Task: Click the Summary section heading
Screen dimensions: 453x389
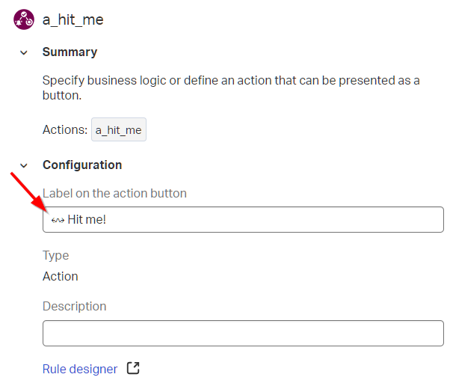Action: (70, 52)
